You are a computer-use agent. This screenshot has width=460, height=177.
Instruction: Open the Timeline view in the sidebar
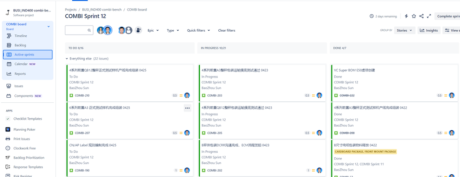tap(21, 36)
